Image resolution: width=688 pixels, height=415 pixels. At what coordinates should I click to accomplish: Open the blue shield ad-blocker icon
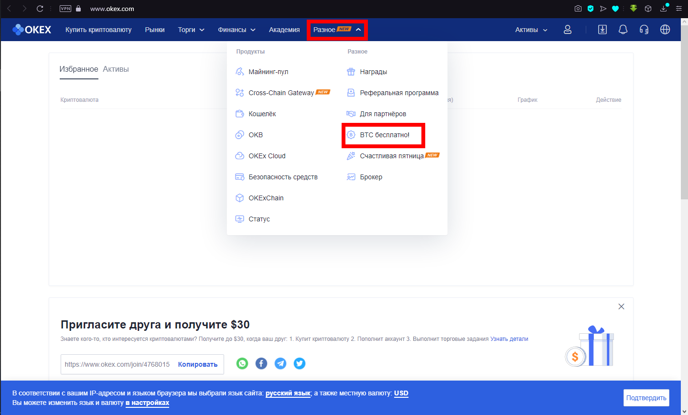[x=591, y=9]
